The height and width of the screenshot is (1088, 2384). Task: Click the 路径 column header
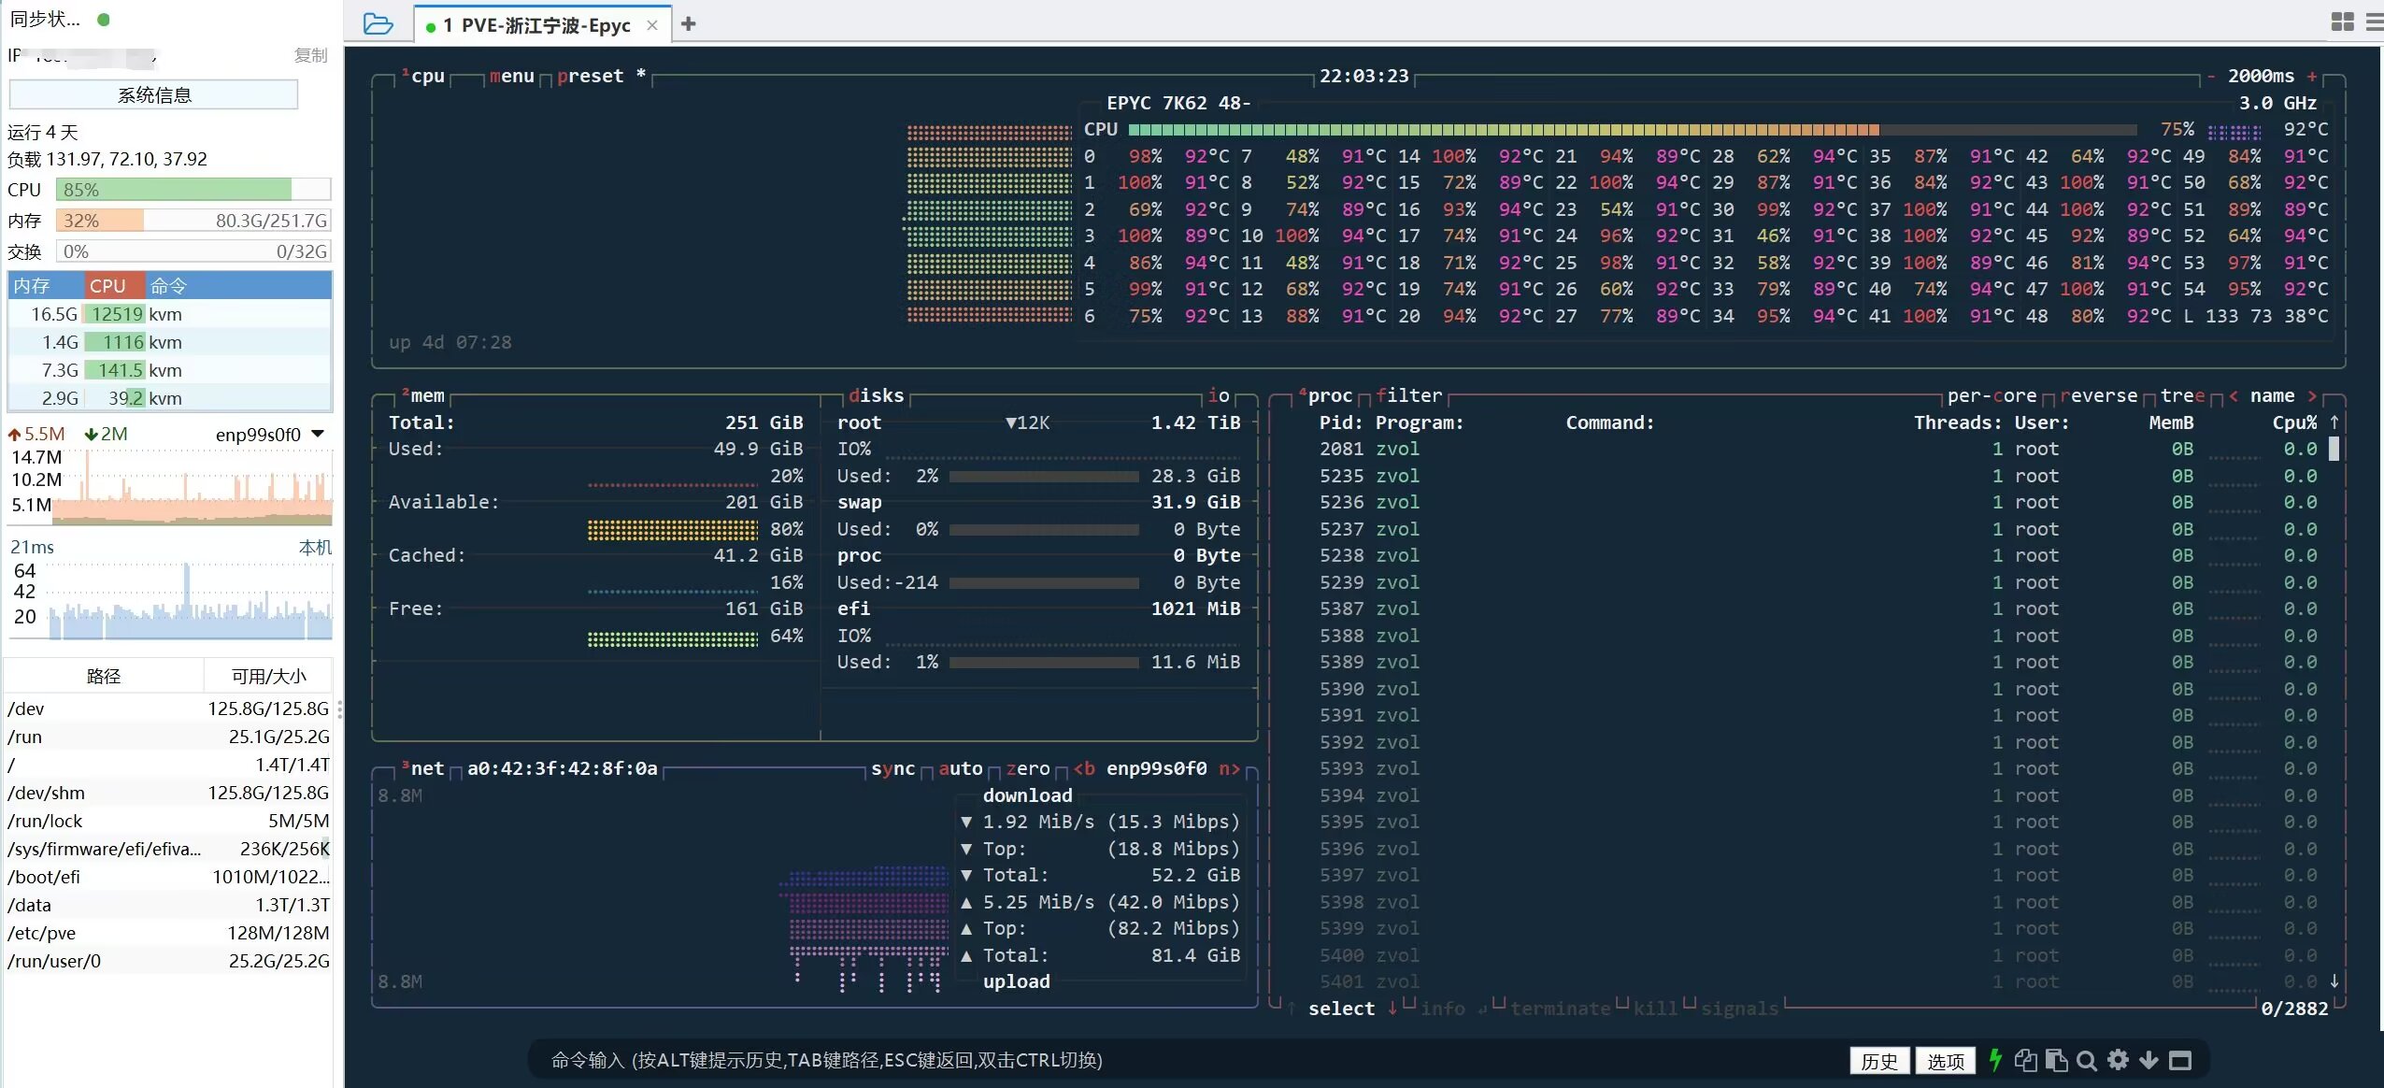pyautogui.click(x=104, y=676)
